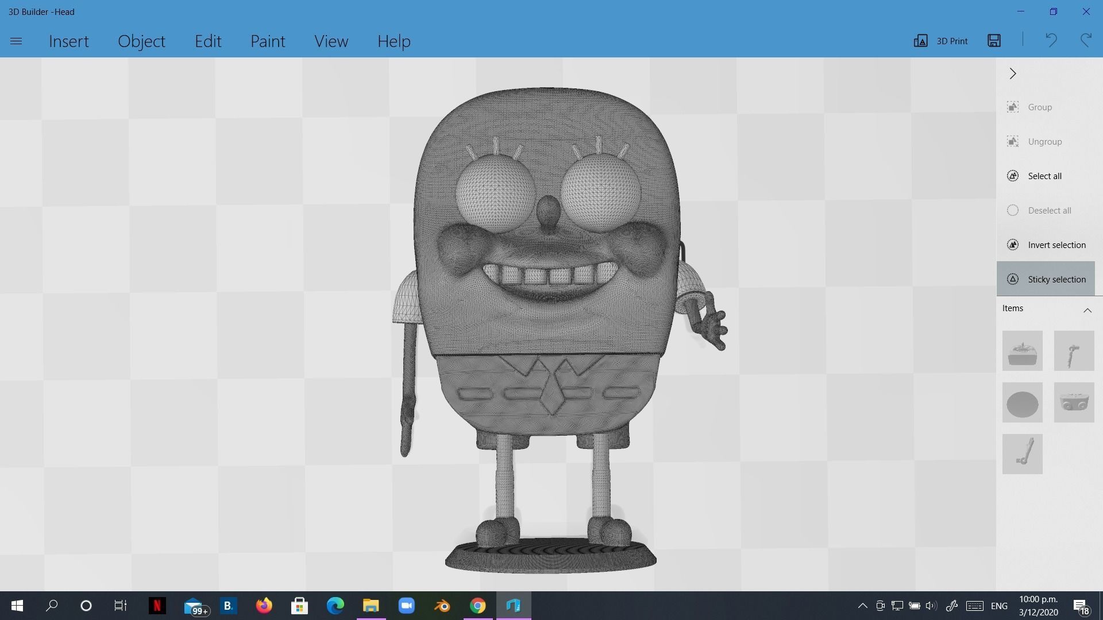Click the 3D Builder taskbar icon
Viewport: 1103px width, 620px height.
point(514,606)
